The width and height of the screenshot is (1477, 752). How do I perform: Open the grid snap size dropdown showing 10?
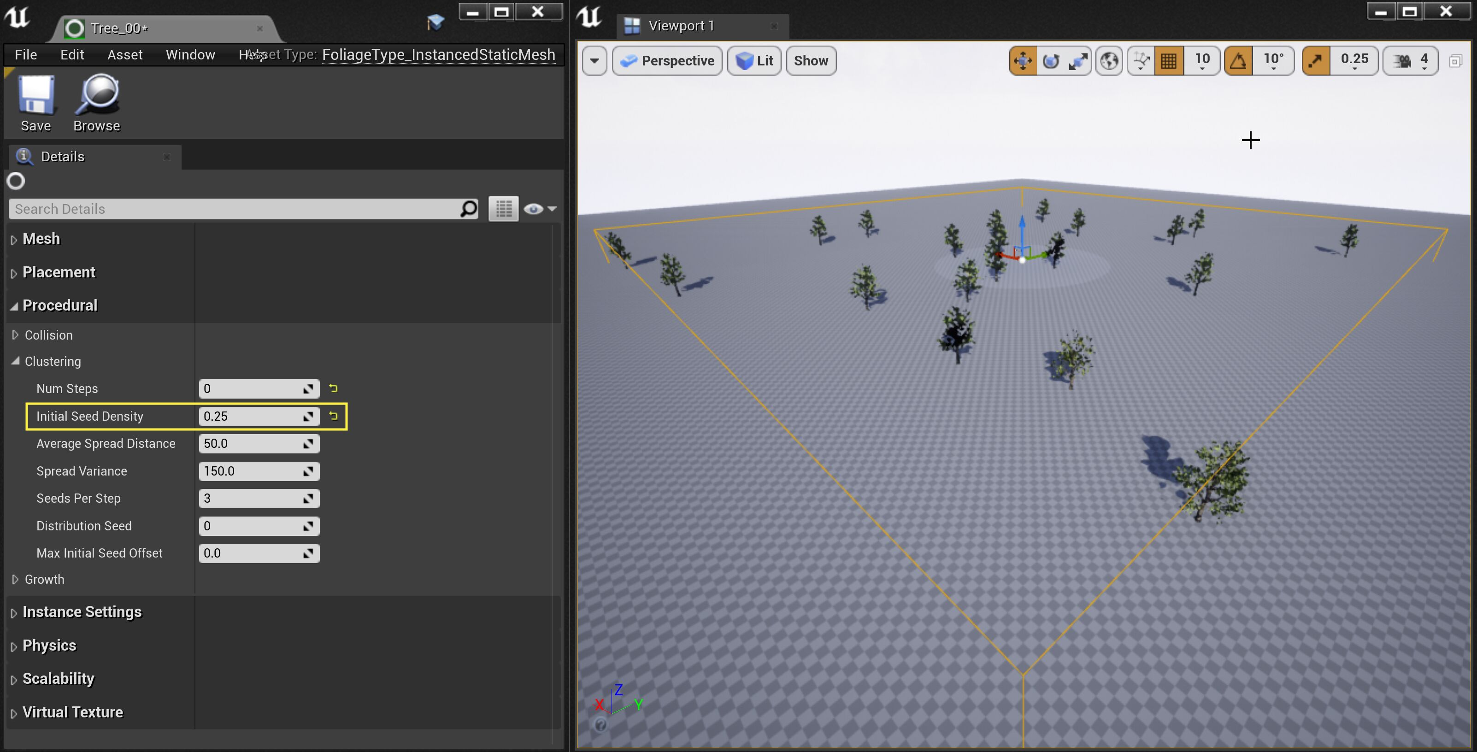[1202, 60]
